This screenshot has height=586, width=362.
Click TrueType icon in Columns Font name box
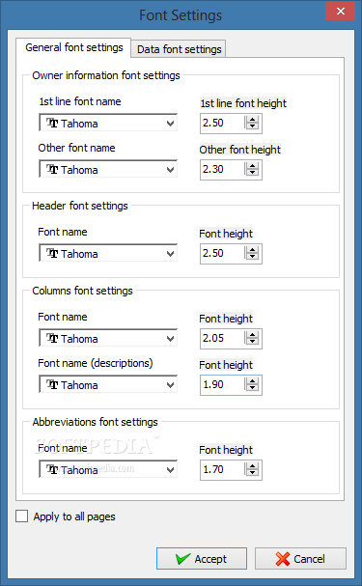tap(52, 338)
